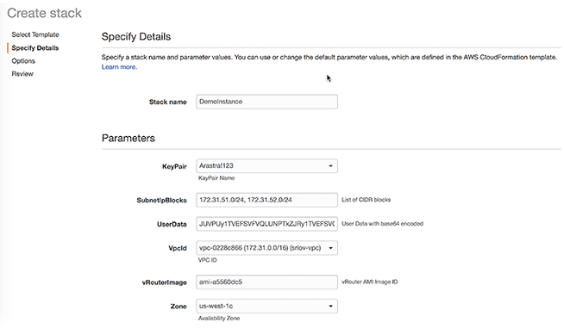Click the Specify Details section heading
The height and width of the screenshot is (335, 564).
(136, 37)
